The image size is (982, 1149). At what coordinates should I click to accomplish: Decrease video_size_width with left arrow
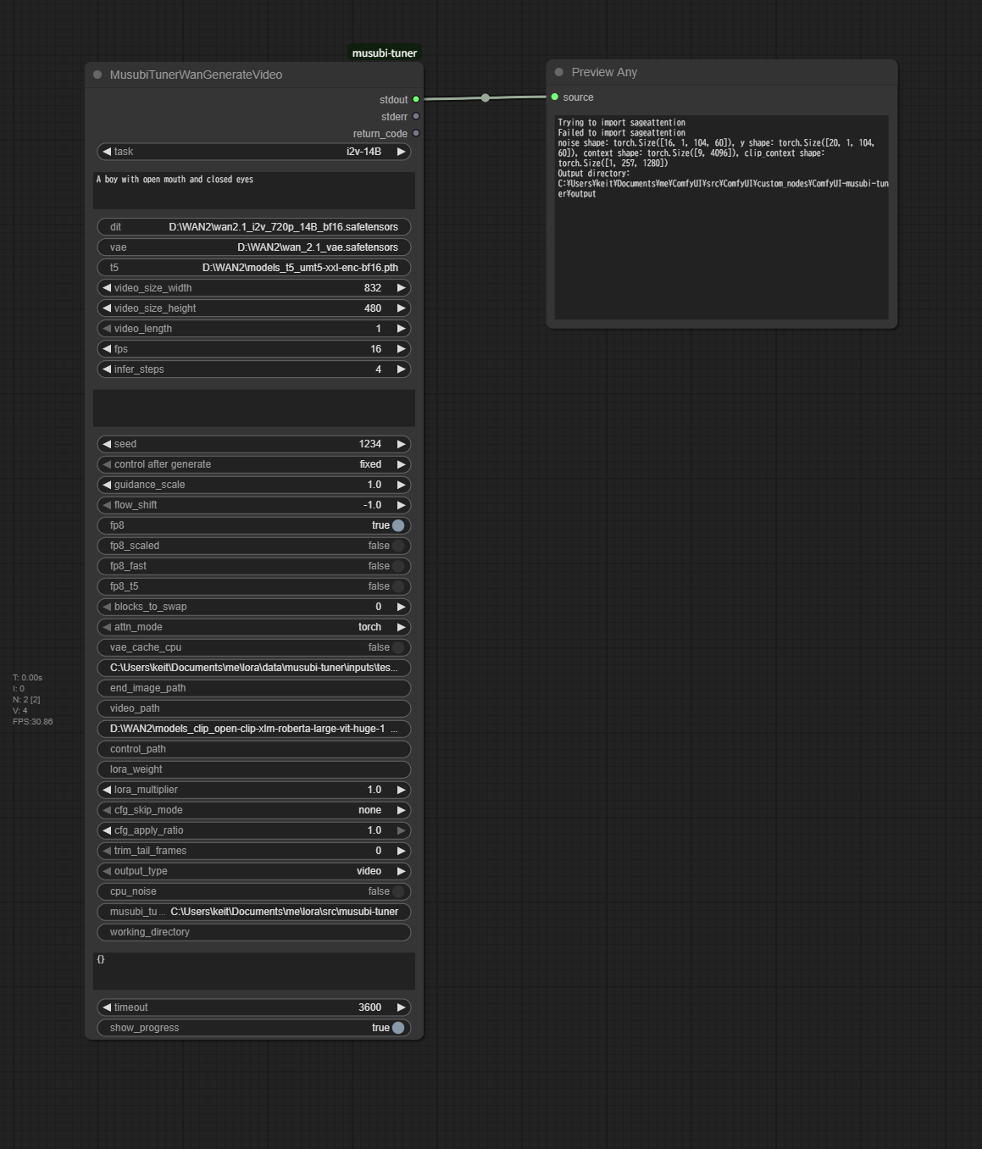pyautogui.click(x=107, y=288)
